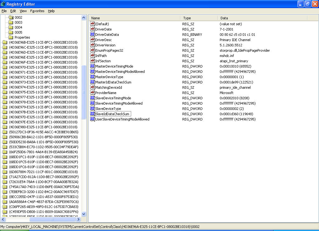The height and width of the screenshot is (231, 319).
Task: Click the DriverDesc string value icon
Action: click(x=92, y=40)
